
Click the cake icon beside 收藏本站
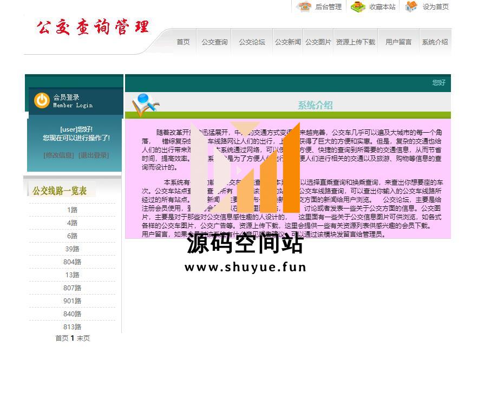(x=358, y=6)
